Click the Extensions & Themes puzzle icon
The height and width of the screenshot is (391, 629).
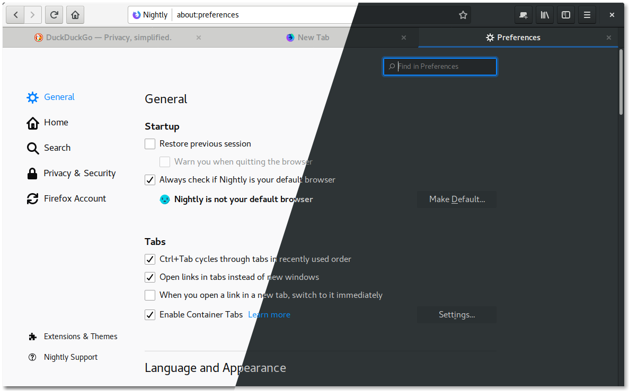tap(32, 337)
